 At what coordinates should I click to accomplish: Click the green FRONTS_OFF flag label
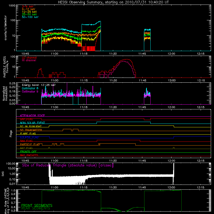pos(28,151)
